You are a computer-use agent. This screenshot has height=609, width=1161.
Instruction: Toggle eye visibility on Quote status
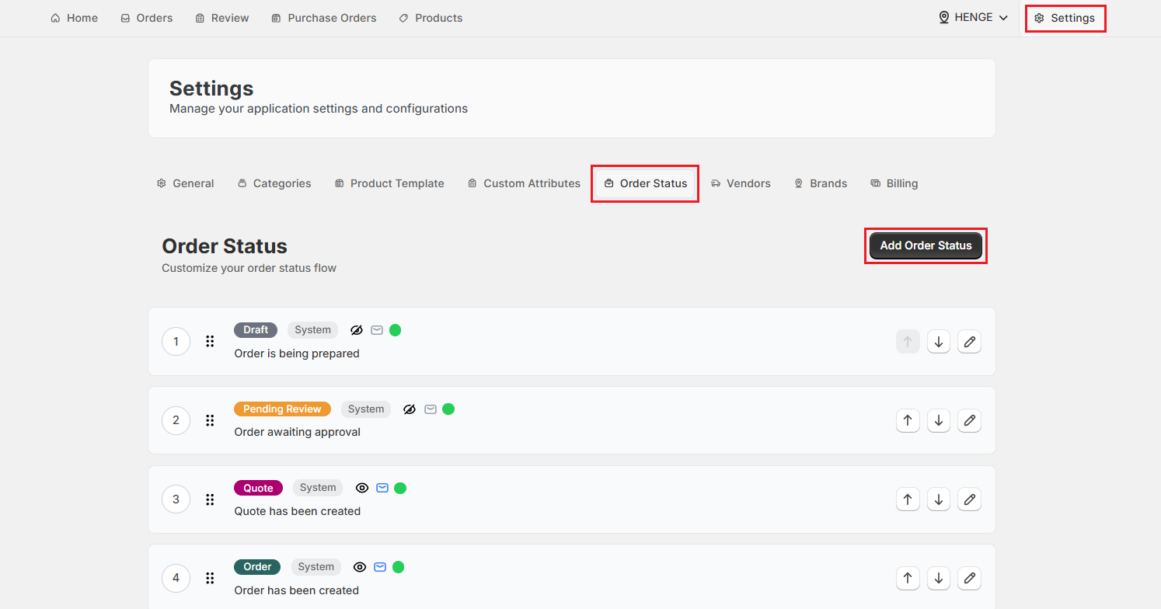point(362,488)
